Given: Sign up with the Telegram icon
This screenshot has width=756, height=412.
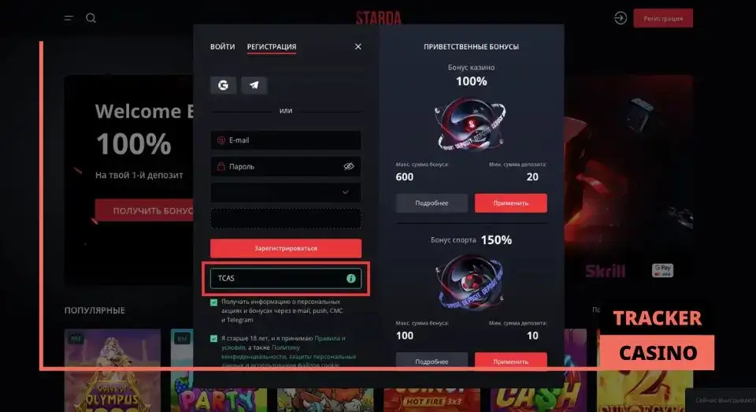Looking at the screenshot, I should (x=254, y=85).
